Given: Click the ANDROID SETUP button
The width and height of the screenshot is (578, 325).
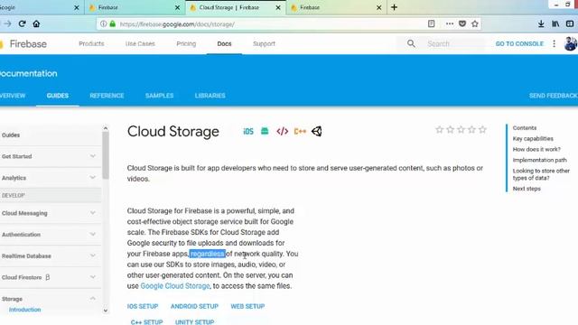Looking at the screenshot, I should coord(194,306).
